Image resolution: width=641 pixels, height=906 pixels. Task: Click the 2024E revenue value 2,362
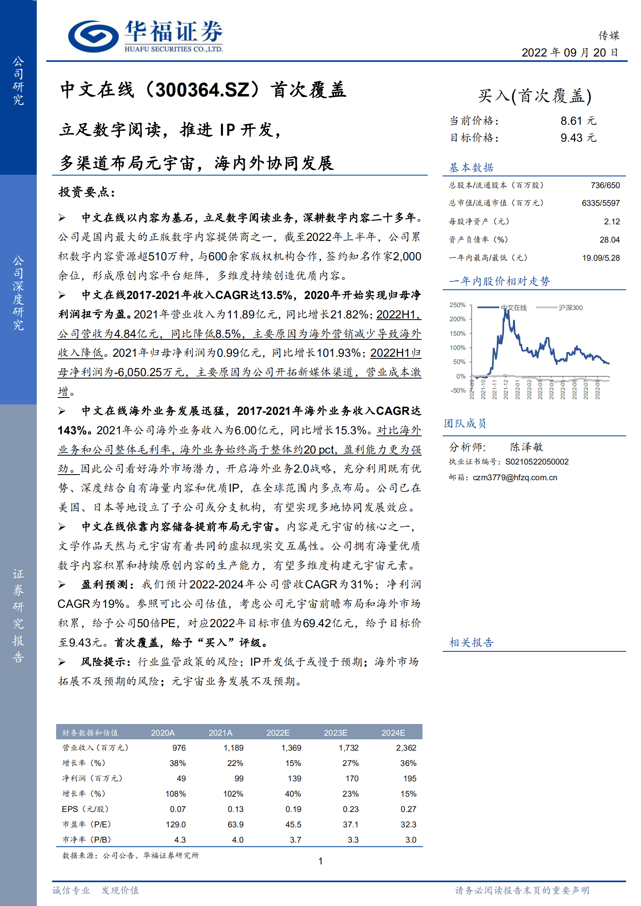point(406,748)
